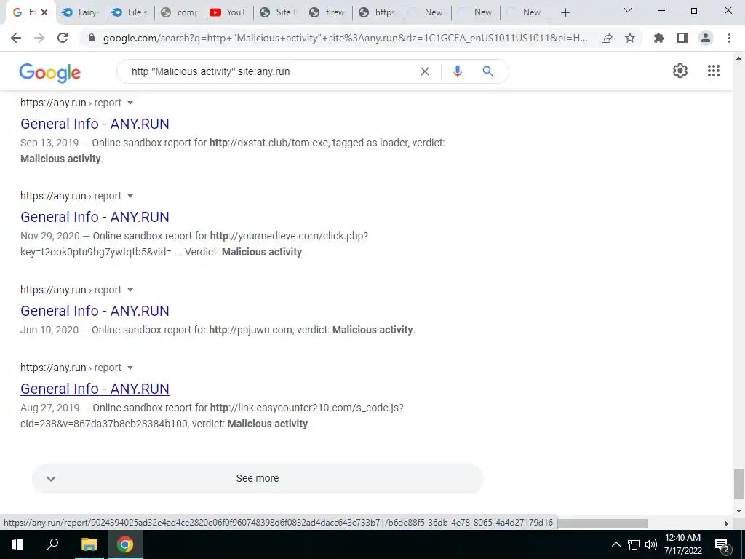Open General Info result for pajuwu.com

95,311
